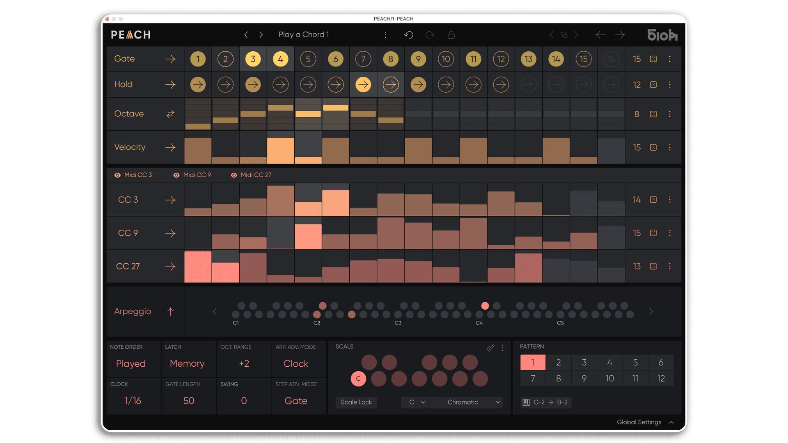Image resolution: width=788 pixels, height=443 pixels.
Task: Click the undo arrow icon
Action: click(x=408, y=35)
